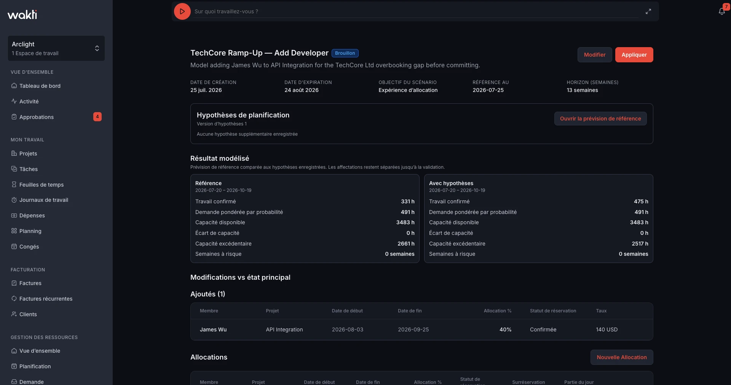731x385 pixels.
Task: Click the 475 h confirmed work value
Action: (x=641, y=201)
